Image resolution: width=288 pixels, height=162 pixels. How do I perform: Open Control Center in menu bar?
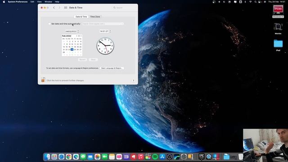[259, 2]
